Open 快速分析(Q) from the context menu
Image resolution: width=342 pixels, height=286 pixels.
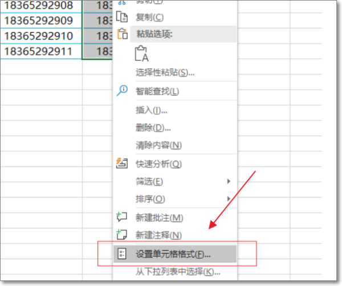[175, 164]
